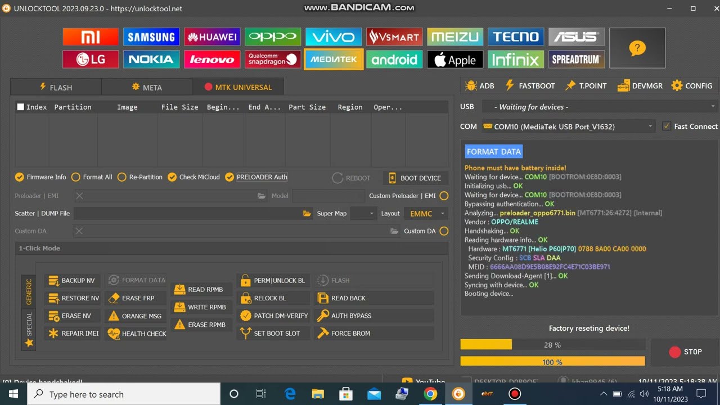The width and height of the screenshot is (720, 405).
Task: Toggle the Firmware Info option
Action: (x=40, y=177)
